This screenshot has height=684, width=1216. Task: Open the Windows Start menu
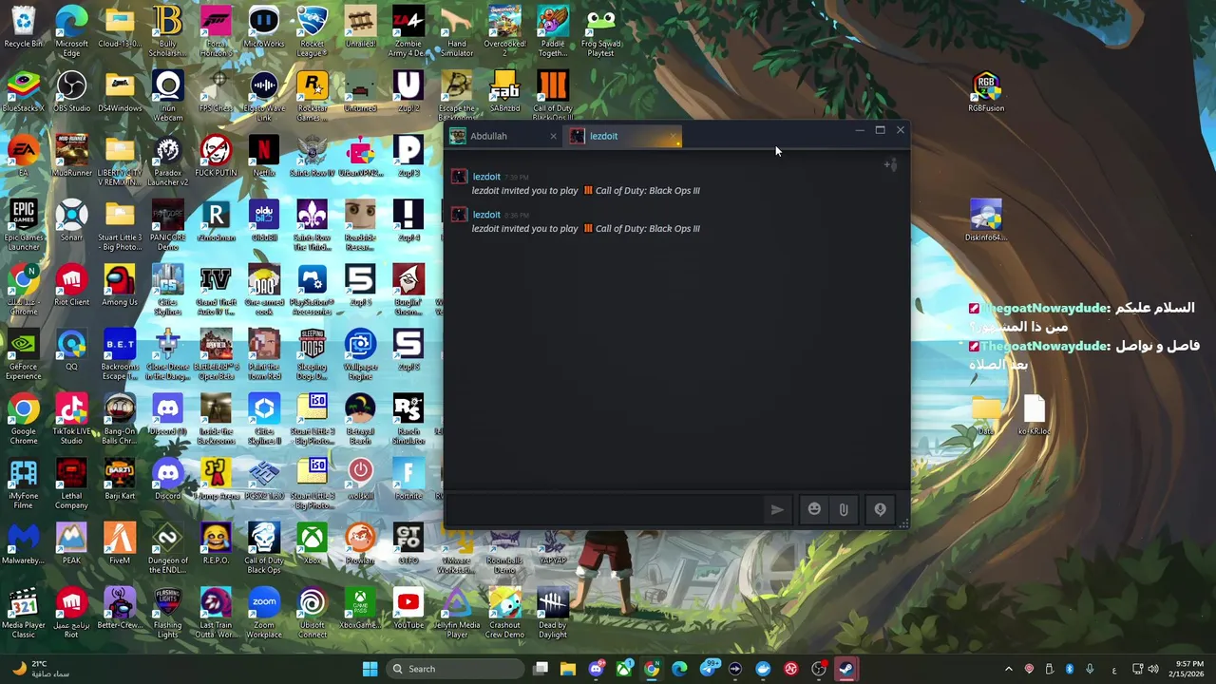(370, 669)
